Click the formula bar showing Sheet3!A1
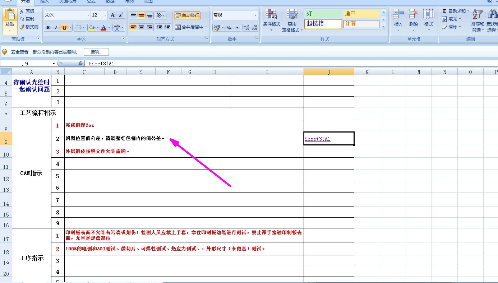The image size is (498, 283). click(291, 64)
